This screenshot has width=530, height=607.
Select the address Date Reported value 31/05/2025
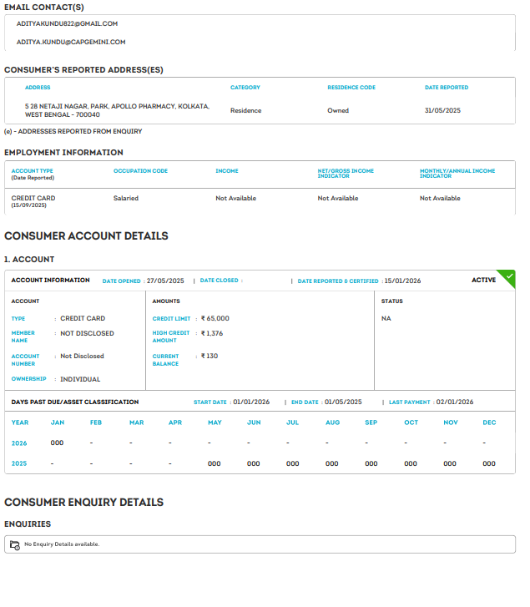(x=442, y=110)
